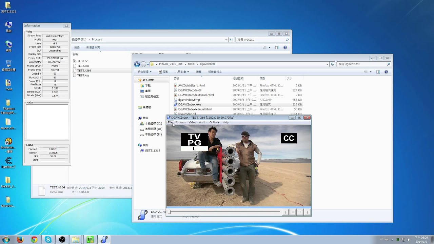Click the refresh button in dgavcindex window
The width and height of the screenshot is (434, 244).
coord(333,64)
